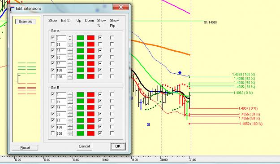
Task: Click the 1.4057 (0 %) extension label
Action: (248, 108)
